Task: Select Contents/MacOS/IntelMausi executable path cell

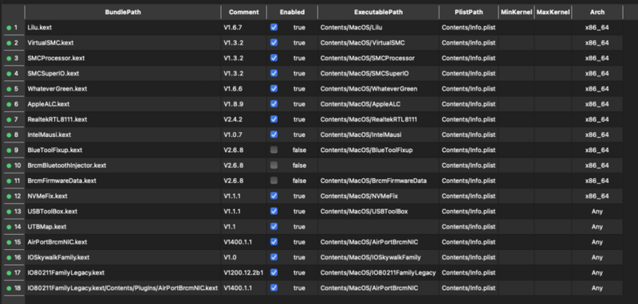Action: point(378,134)
